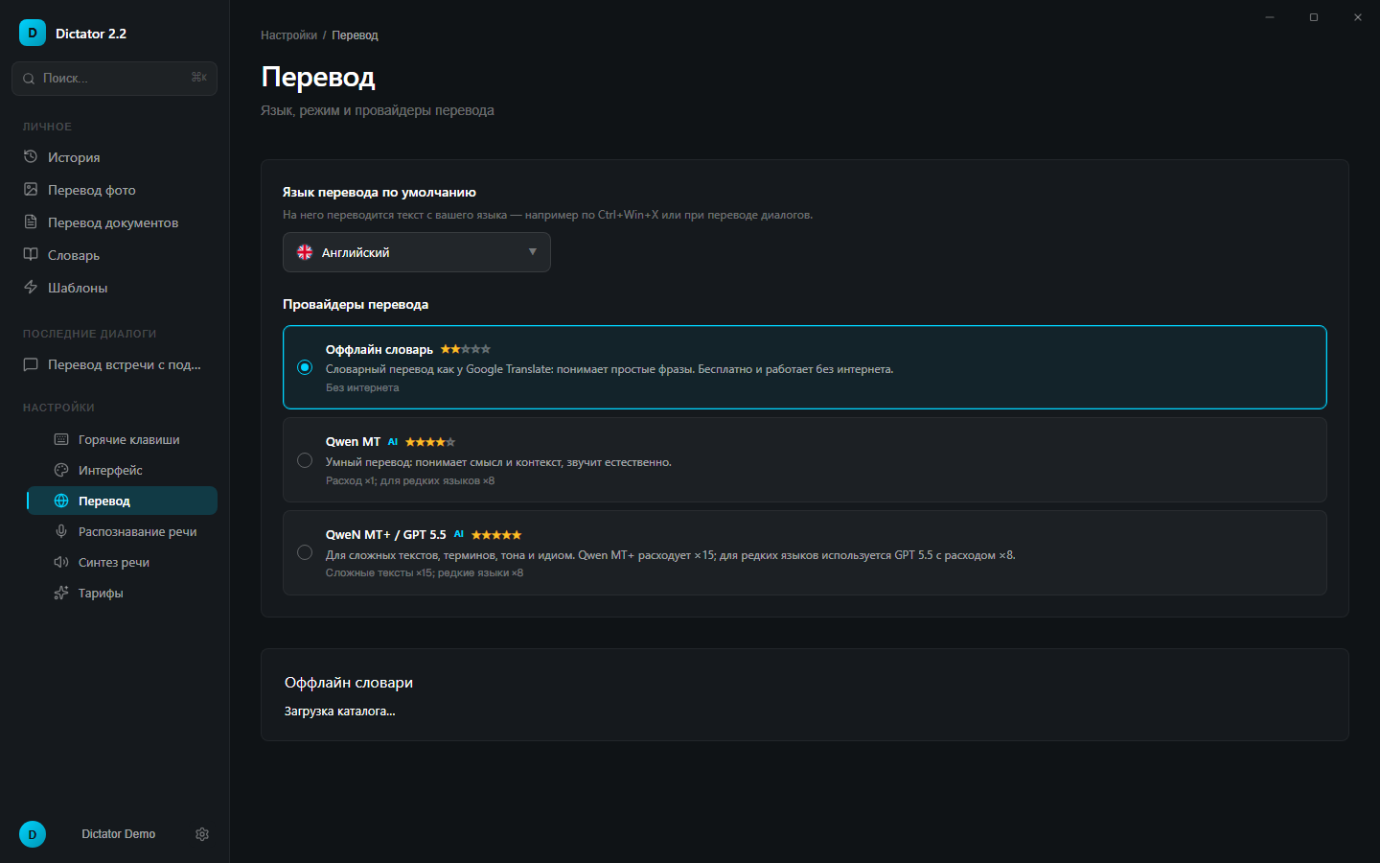1380x863 pixels.
Task: Click the hotkeys keyboard icon
Action: tap(61, 439)
